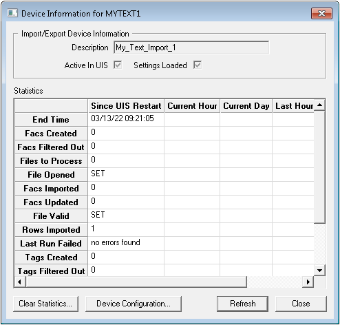Click the Facs Created row header
This screenshot has width=340, height=325.
point(51,134)
